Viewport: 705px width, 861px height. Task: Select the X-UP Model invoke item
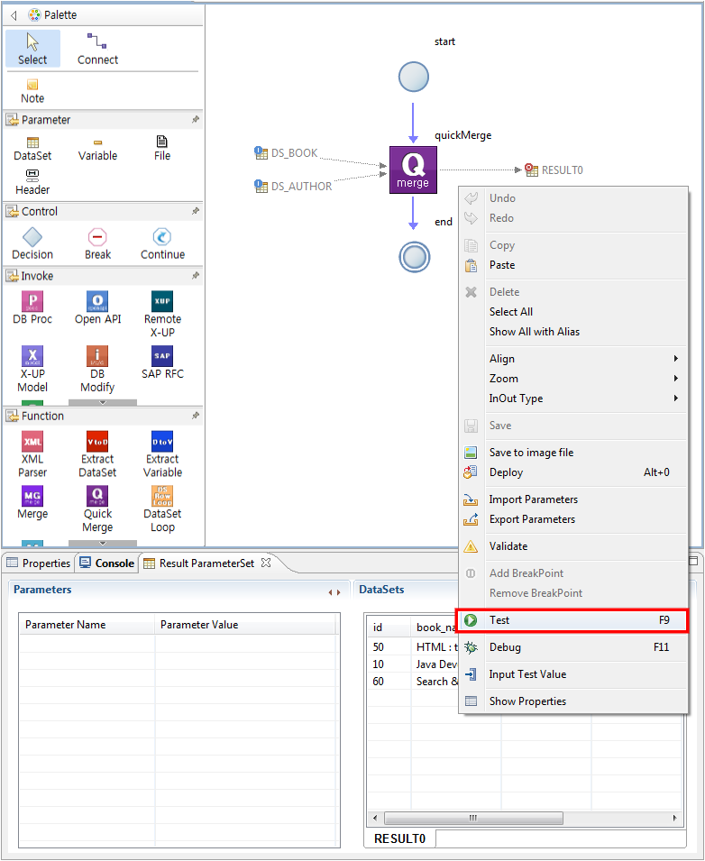pyautogui.click(x=32, y=369)
